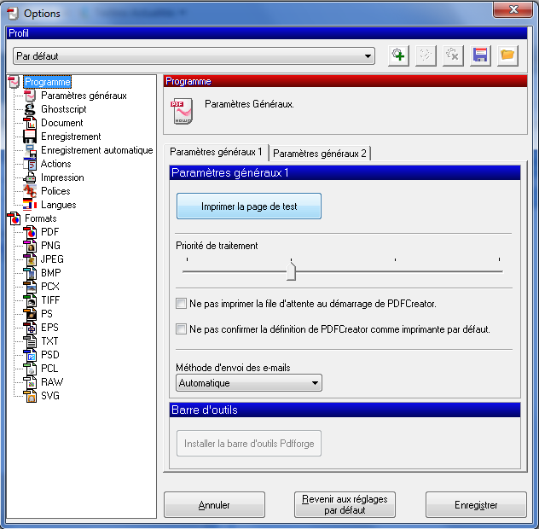Select the Impression tree label
539x529 pixels.
[x=62, y=177]
